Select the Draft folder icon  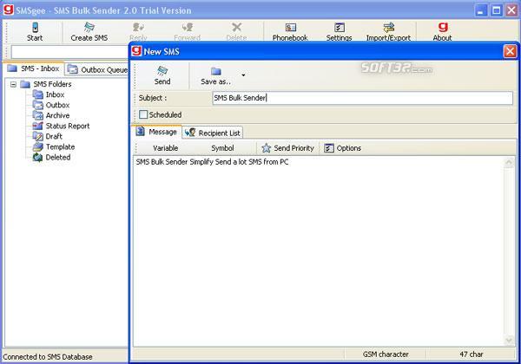(38, 136)
